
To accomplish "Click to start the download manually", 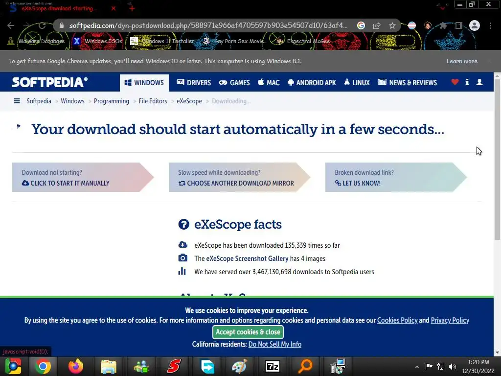I will [x=83, y=177].
